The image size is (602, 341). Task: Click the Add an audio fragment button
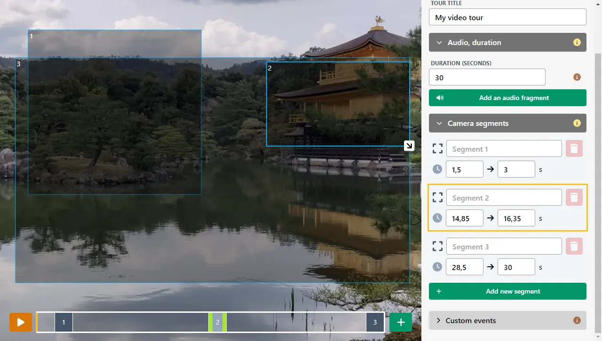coord(507,98)
